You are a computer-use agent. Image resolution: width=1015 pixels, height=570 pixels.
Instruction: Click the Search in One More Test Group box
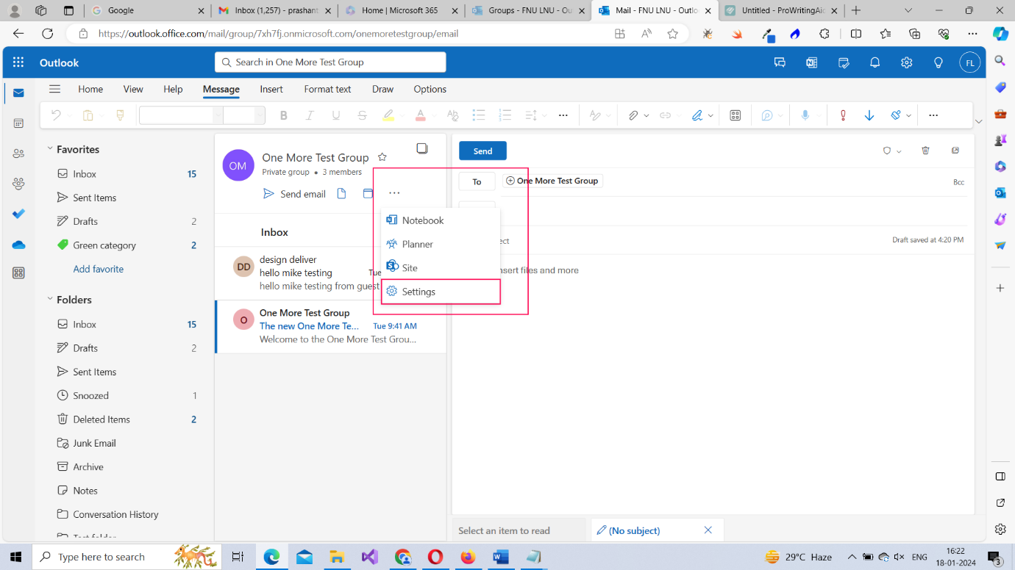330,62
